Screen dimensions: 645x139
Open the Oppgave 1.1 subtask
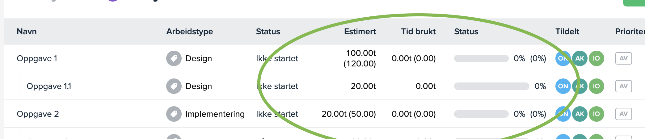coord(49,86)
